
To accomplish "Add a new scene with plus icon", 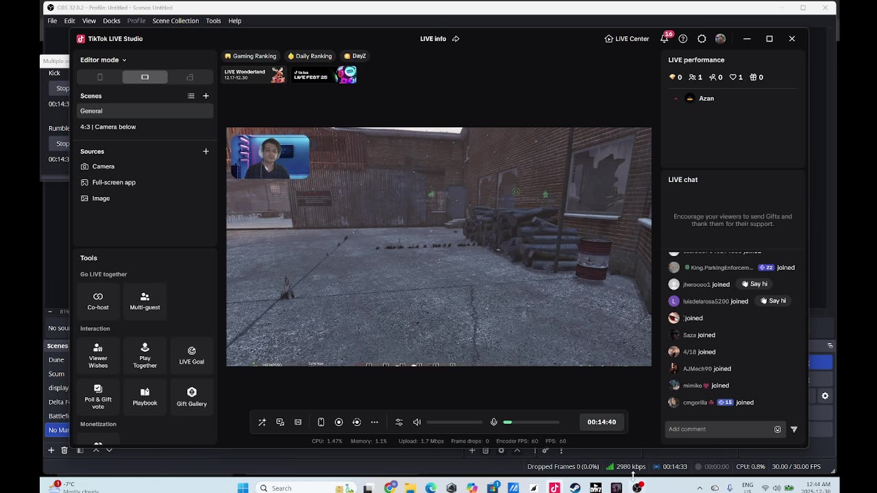I will [x=206, y=96].
